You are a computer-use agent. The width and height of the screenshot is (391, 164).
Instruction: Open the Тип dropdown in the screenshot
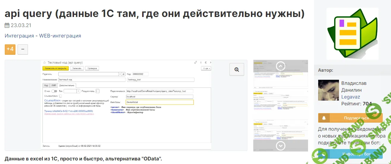click(x=78, y=91)
